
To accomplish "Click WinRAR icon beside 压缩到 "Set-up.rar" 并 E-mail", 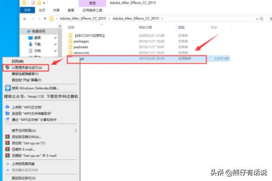I will (x=7, y=155).
